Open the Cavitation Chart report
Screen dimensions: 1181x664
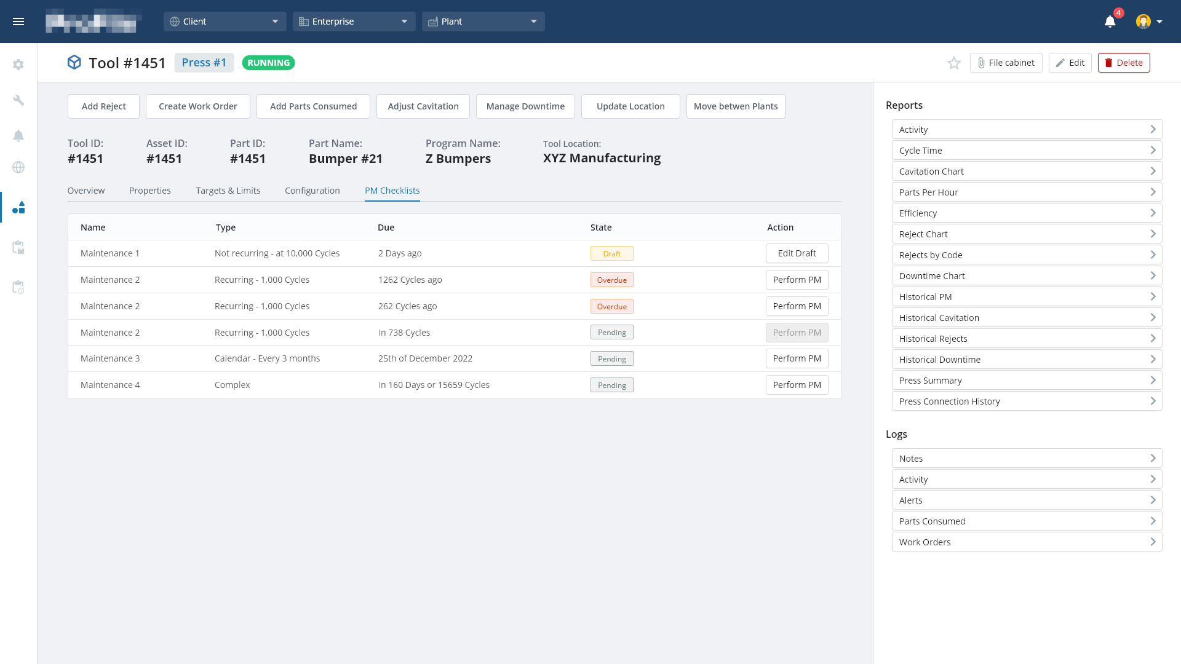click(1027, 171)
